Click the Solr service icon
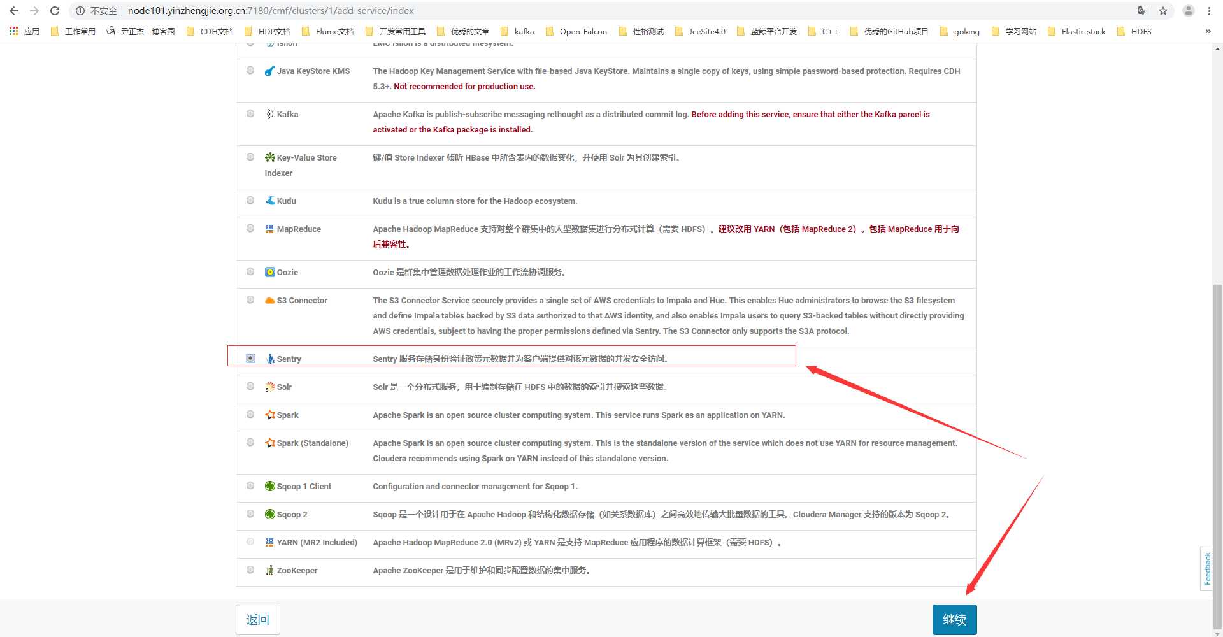Screen dimensions: 1223x637 [270, 387]
